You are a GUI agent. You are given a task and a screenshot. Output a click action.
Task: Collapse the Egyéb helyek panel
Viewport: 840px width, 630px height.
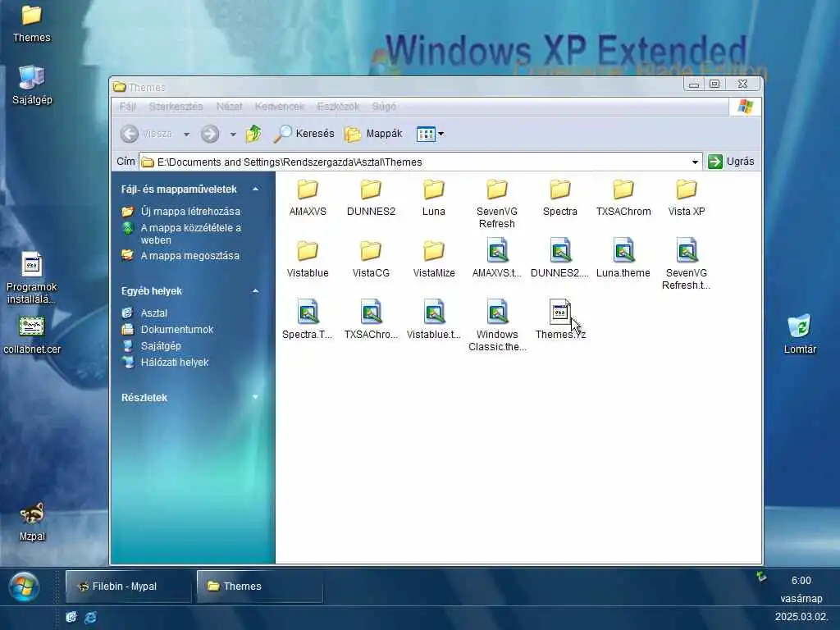point(256,291)
